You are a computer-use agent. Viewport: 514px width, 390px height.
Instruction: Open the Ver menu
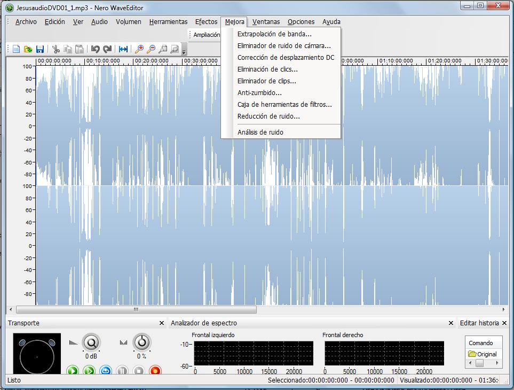click(x=78, y=22)
